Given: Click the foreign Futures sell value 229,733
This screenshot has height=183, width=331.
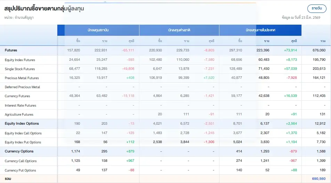Looking at the screenshot, I should pos(183,50).
